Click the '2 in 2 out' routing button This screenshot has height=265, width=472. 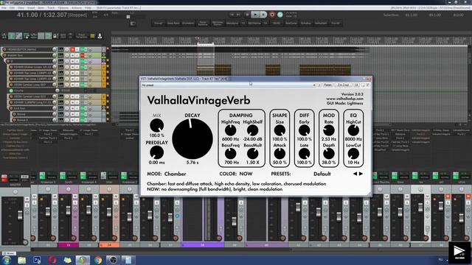[x=344, y=85]
